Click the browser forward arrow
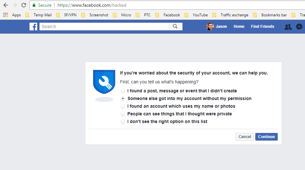Image resolution: width=305 pixels, height=170 pixels. click(15, 5)
